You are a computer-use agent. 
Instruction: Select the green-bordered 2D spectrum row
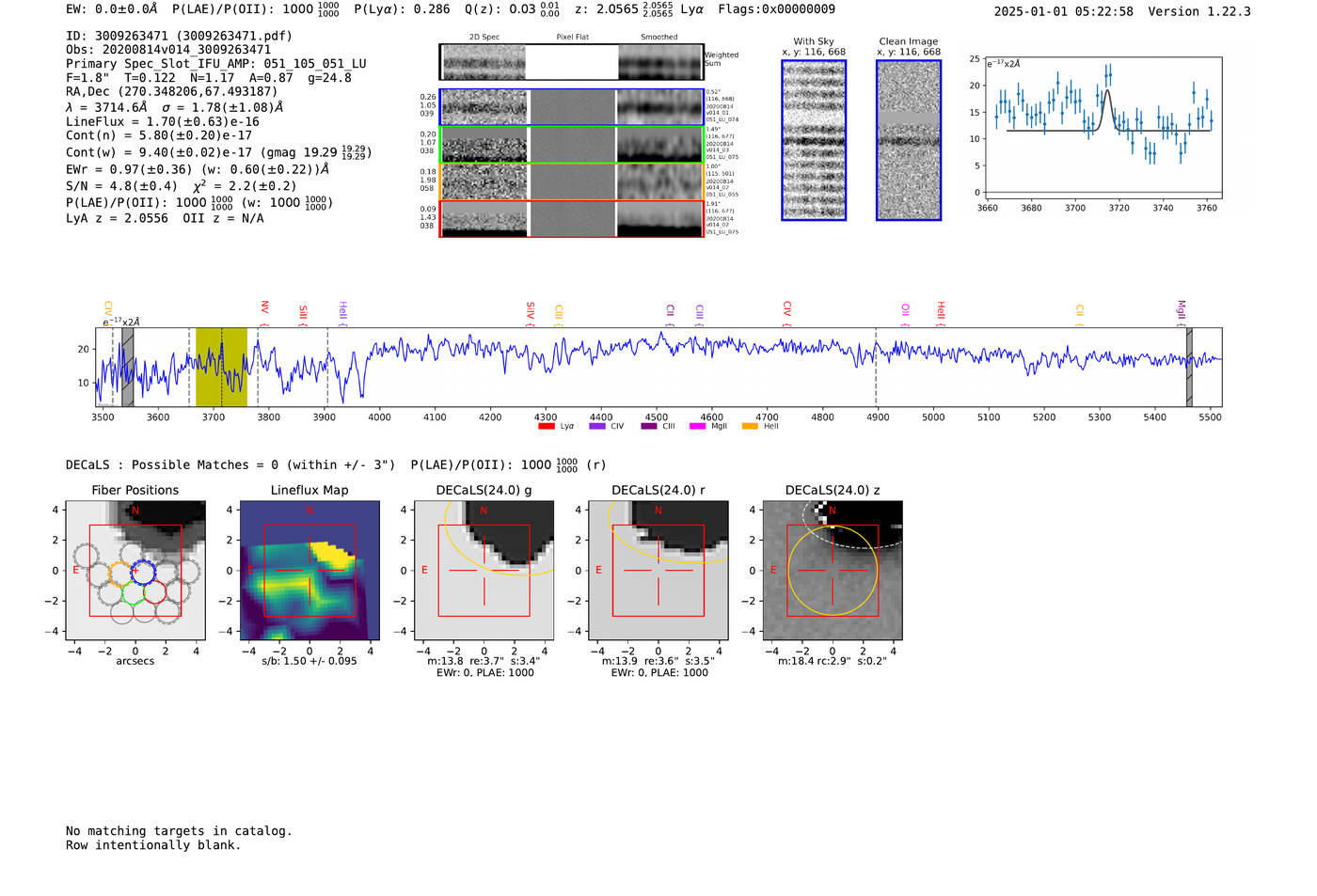pos(571,145)
